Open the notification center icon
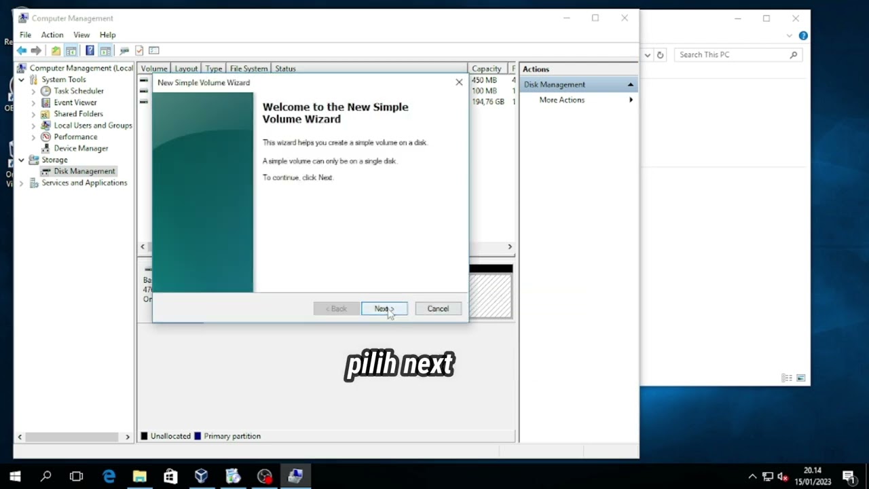 click(849, 476)
